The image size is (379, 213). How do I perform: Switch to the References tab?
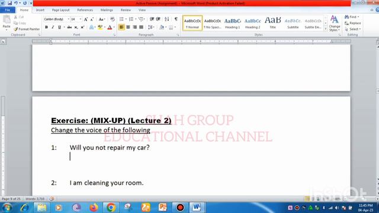point(85,10)
